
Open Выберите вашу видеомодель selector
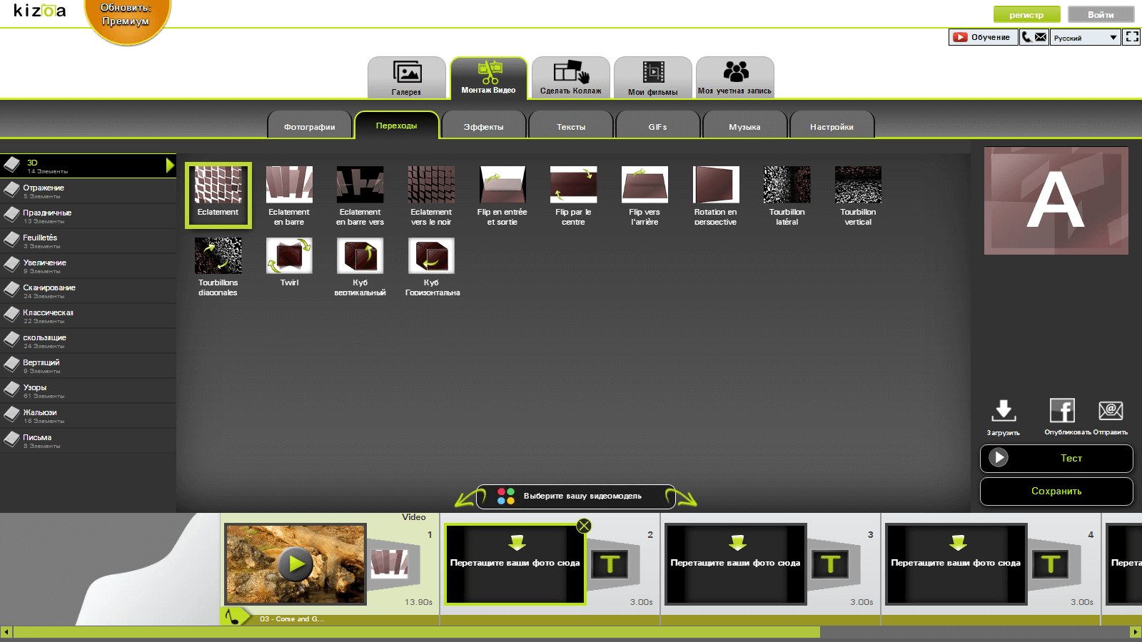pos(576,496)
